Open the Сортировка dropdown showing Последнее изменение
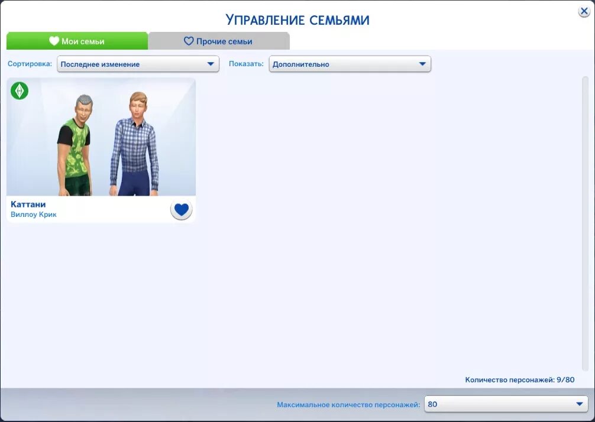Screen dimensions: 595x422 138,64
